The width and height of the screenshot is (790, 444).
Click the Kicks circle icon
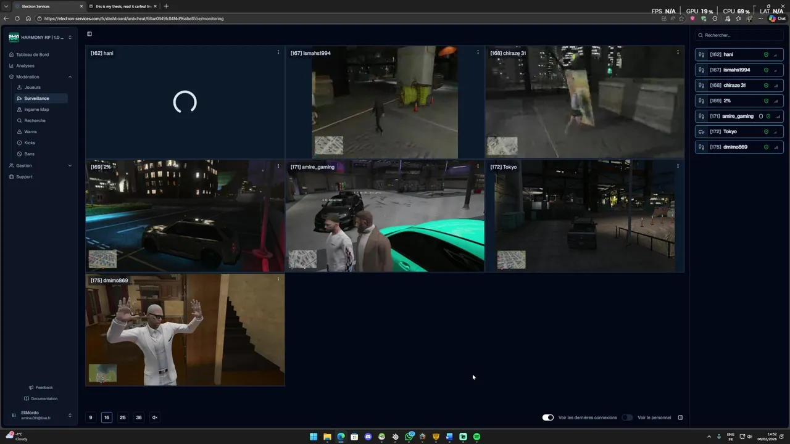pyautogui.click(x=20, y=142)
